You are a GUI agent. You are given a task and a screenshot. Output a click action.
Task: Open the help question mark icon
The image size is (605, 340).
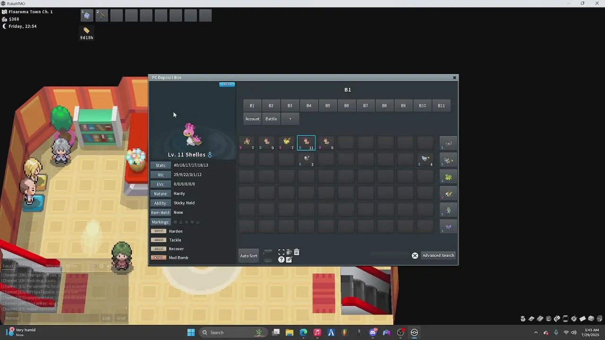point(281,260)
